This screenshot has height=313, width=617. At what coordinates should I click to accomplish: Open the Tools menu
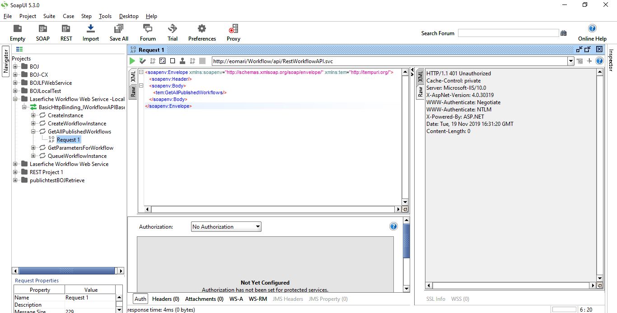tap(105, 16)
